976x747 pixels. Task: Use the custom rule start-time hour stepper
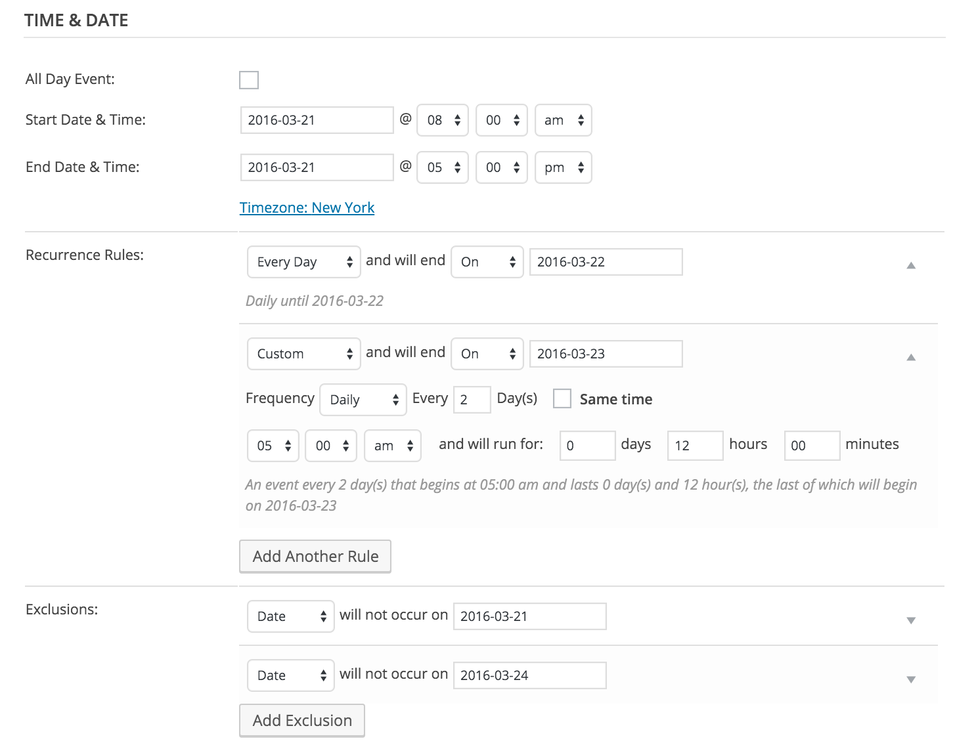tap(287, 446)
